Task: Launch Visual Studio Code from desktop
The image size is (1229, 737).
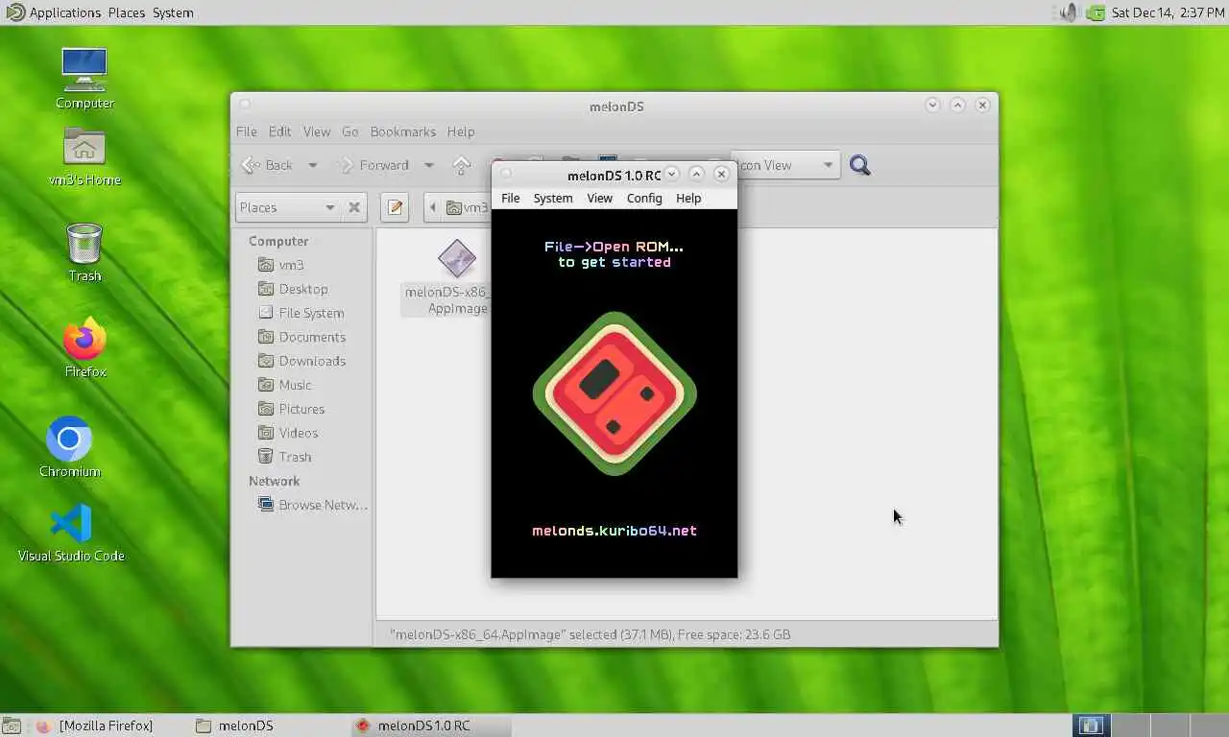Action: (x=71, y=533)
